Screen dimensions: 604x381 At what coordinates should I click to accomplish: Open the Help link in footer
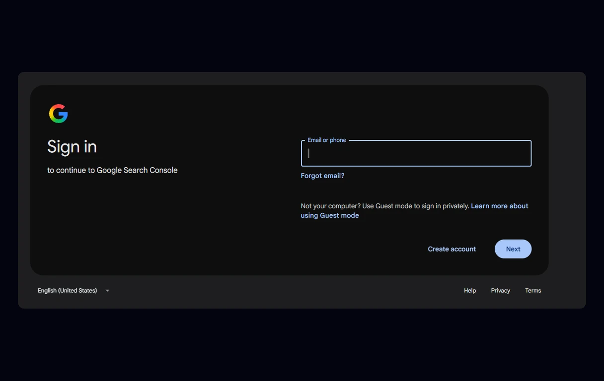[x=470, y=291]
